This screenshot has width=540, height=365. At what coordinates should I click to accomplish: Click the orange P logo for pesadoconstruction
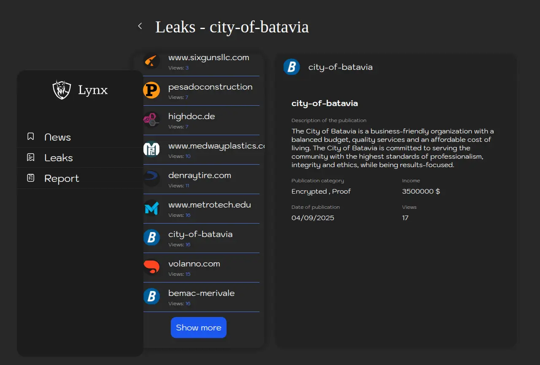pos(151,91)
